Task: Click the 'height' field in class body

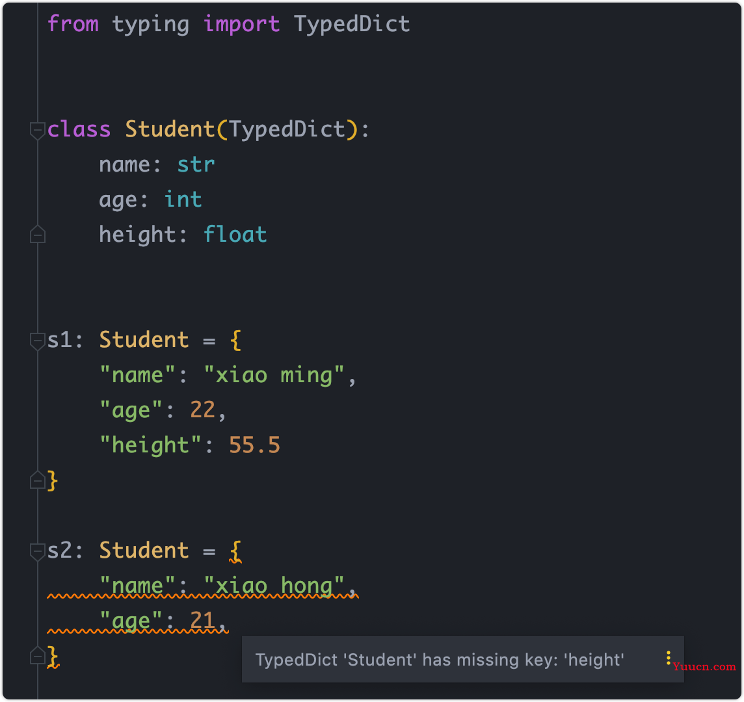Action: point(137,235)
